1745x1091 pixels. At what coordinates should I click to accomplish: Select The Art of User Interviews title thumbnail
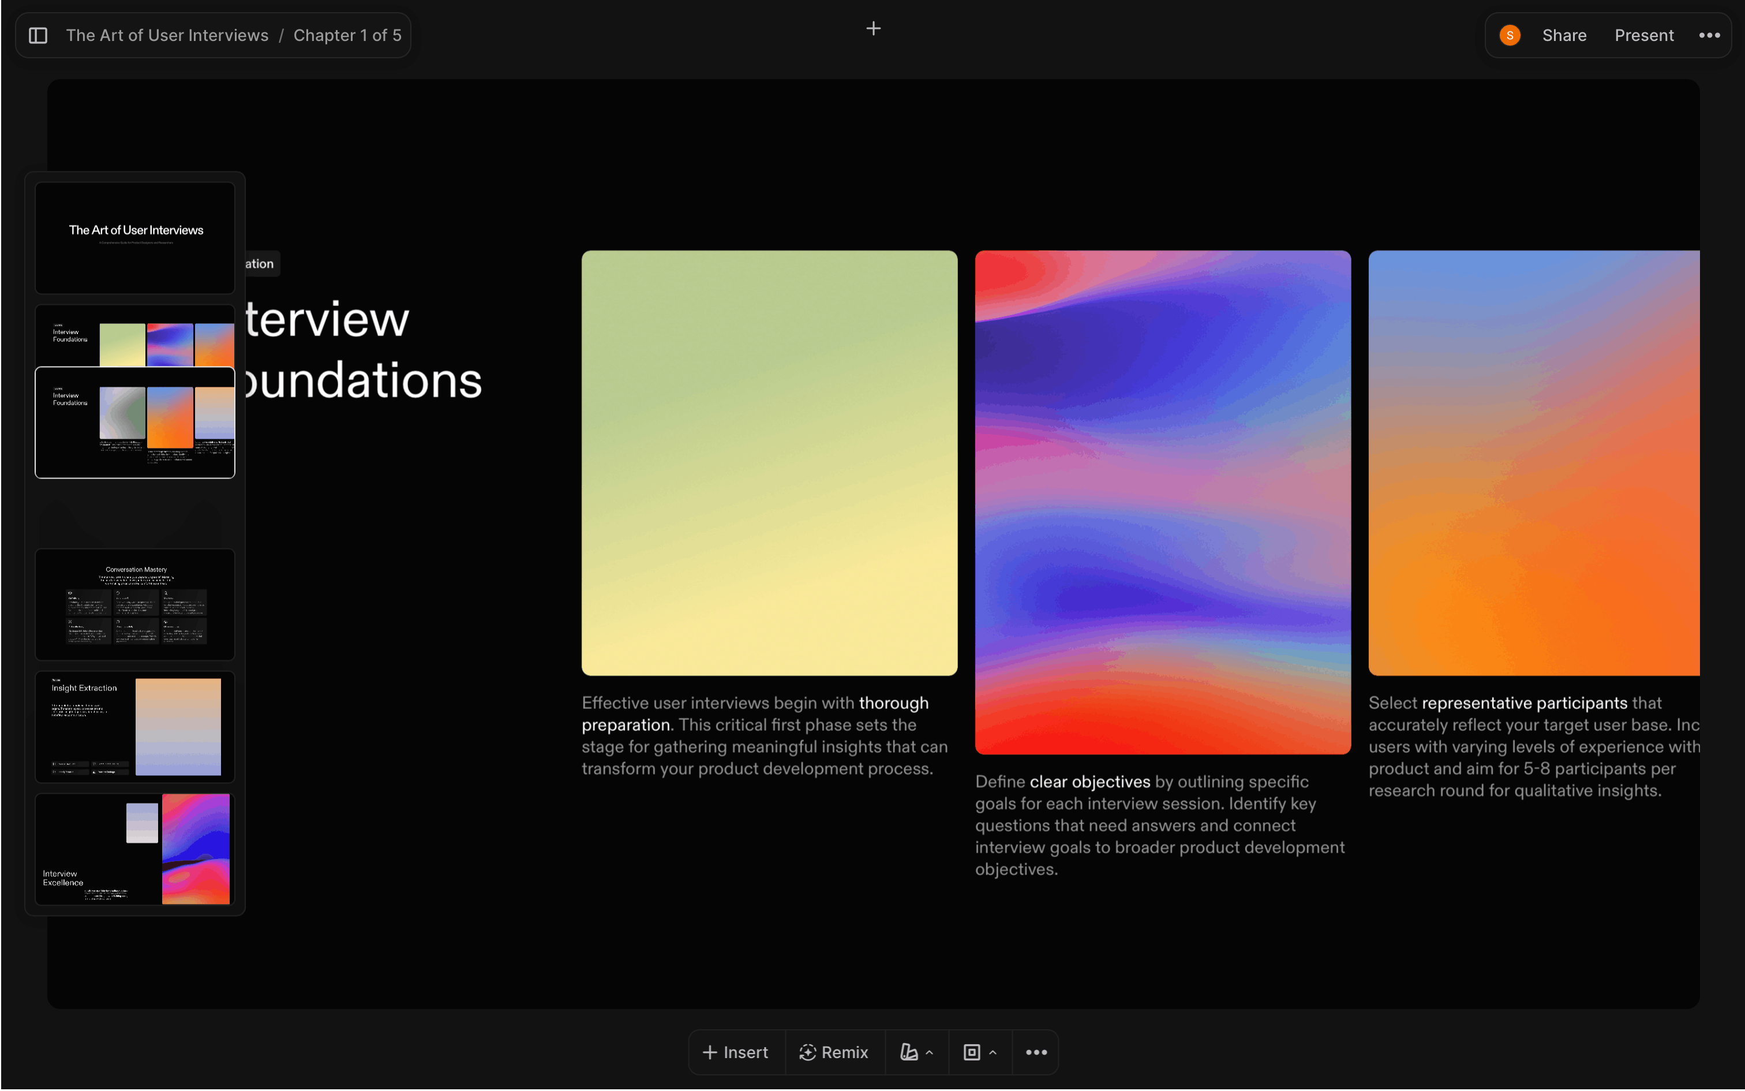(x=136, y=237)
